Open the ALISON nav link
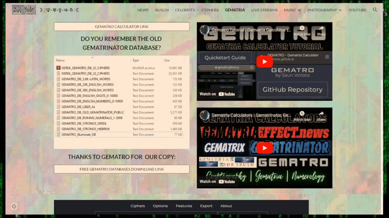This screenshot has width=389, height=218. click(x=162, y=10)
